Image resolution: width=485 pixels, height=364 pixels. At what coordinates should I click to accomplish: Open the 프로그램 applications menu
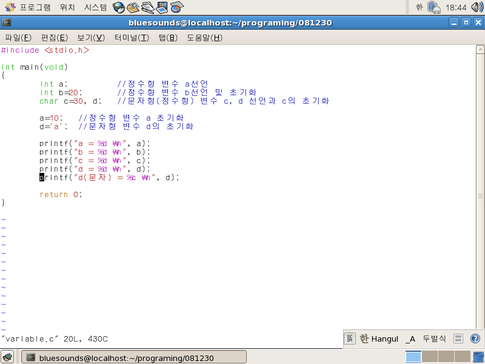click(x=35, y=7)
